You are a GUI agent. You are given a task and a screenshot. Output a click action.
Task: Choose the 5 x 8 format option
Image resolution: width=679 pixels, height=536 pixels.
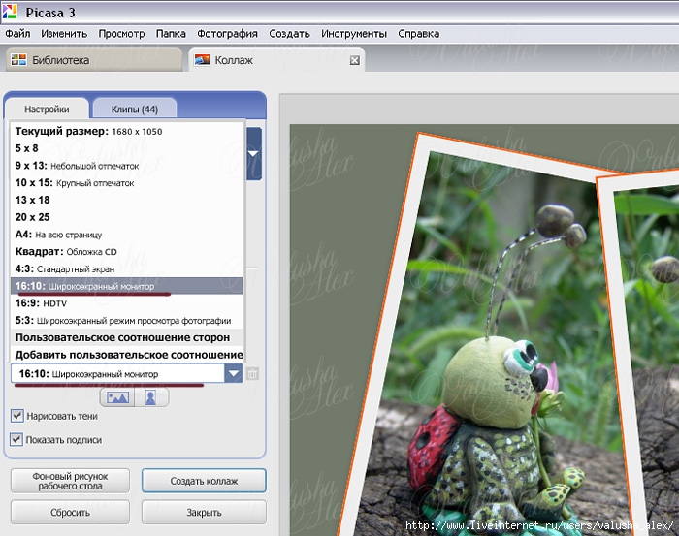(x=126, y=148)
